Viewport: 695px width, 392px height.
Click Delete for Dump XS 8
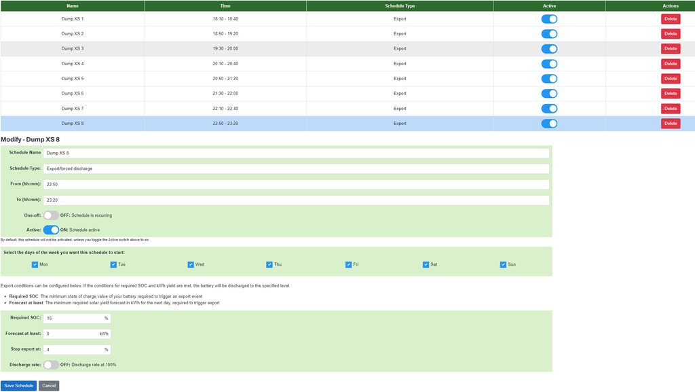(x=670, y=124)
